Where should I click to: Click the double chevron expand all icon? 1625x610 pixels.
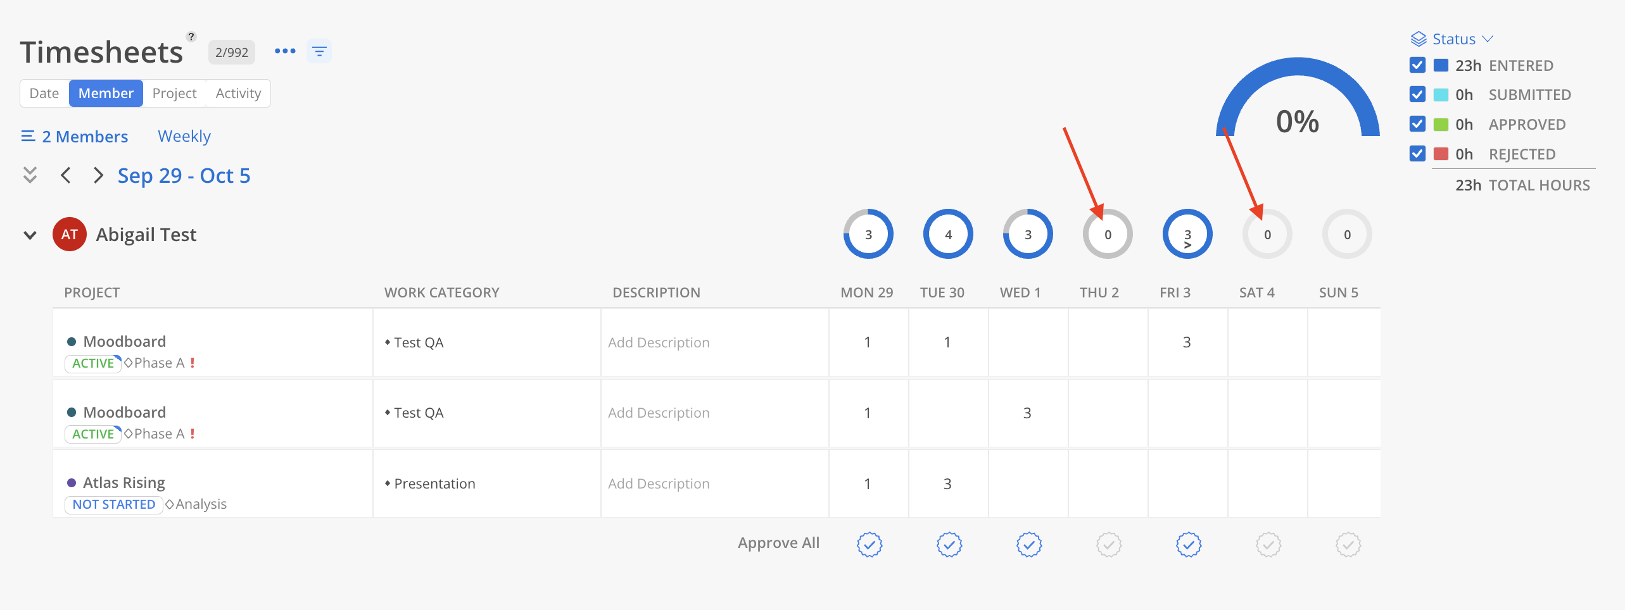click(x=30, y=175)
